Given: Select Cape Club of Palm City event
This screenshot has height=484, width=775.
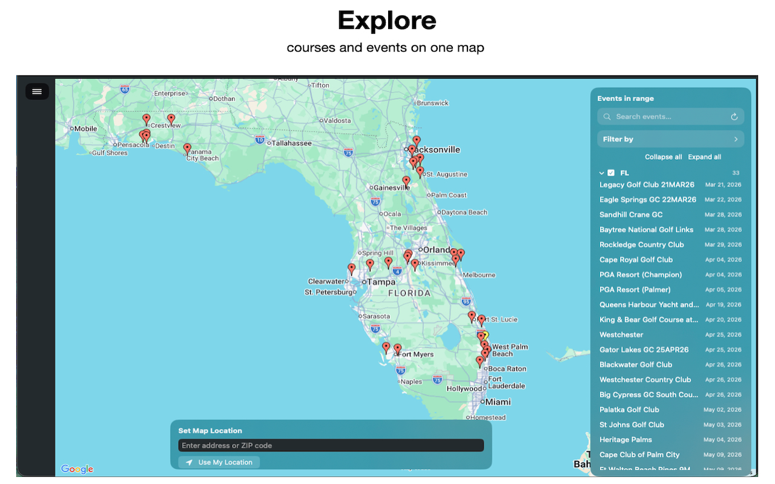Looking at the screenshot, I should (x=670, y=455).
